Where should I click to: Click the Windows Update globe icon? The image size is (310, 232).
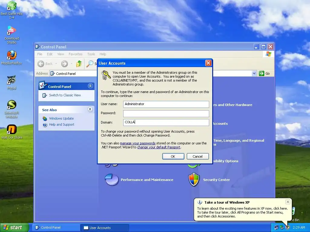45,118
